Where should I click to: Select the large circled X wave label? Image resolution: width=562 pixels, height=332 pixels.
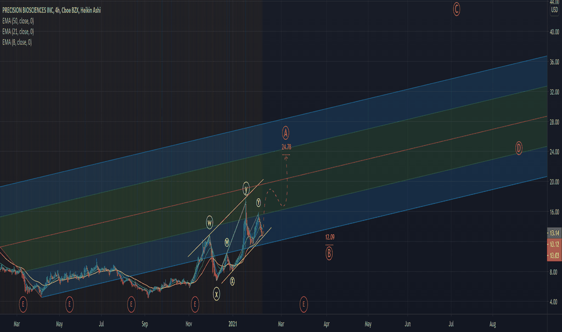216,295
